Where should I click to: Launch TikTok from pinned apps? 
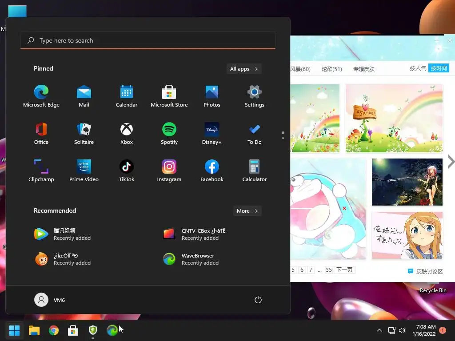tap(127, 171)
